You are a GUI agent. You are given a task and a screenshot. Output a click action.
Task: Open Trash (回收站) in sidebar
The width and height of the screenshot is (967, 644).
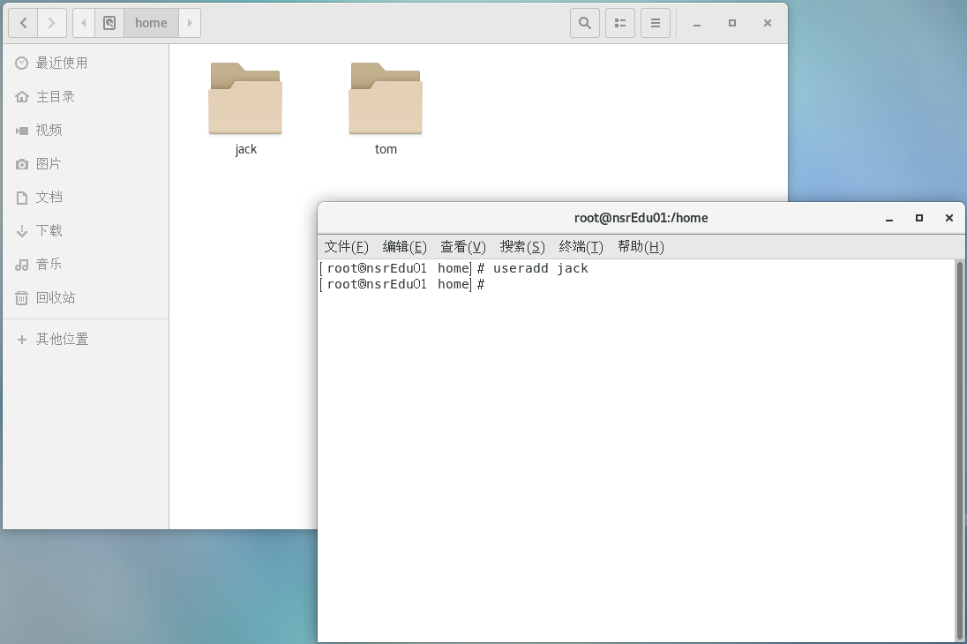click(x=86, y=298)
